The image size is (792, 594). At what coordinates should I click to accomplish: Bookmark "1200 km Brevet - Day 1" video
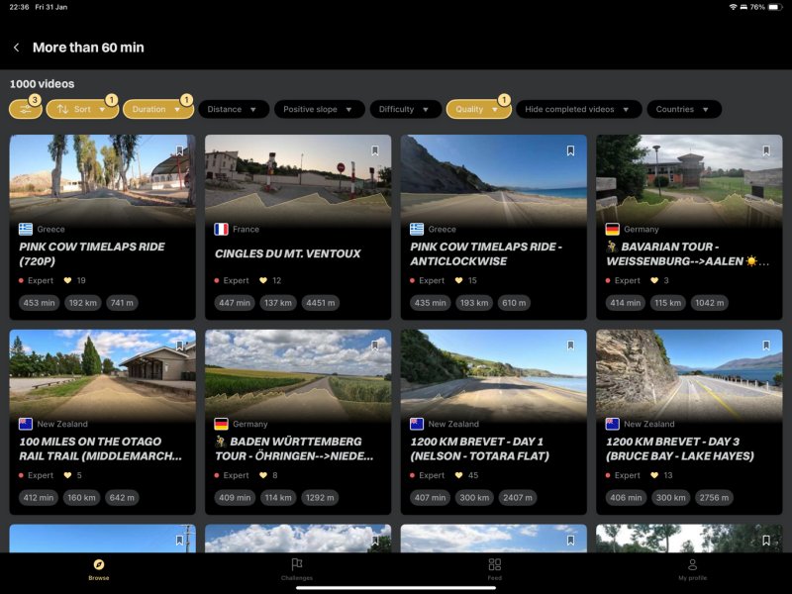[x=572, y=346]
